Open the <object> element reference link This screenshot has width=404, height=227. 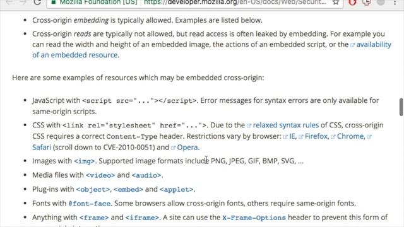pyautogui.click(x=93, y=189)
